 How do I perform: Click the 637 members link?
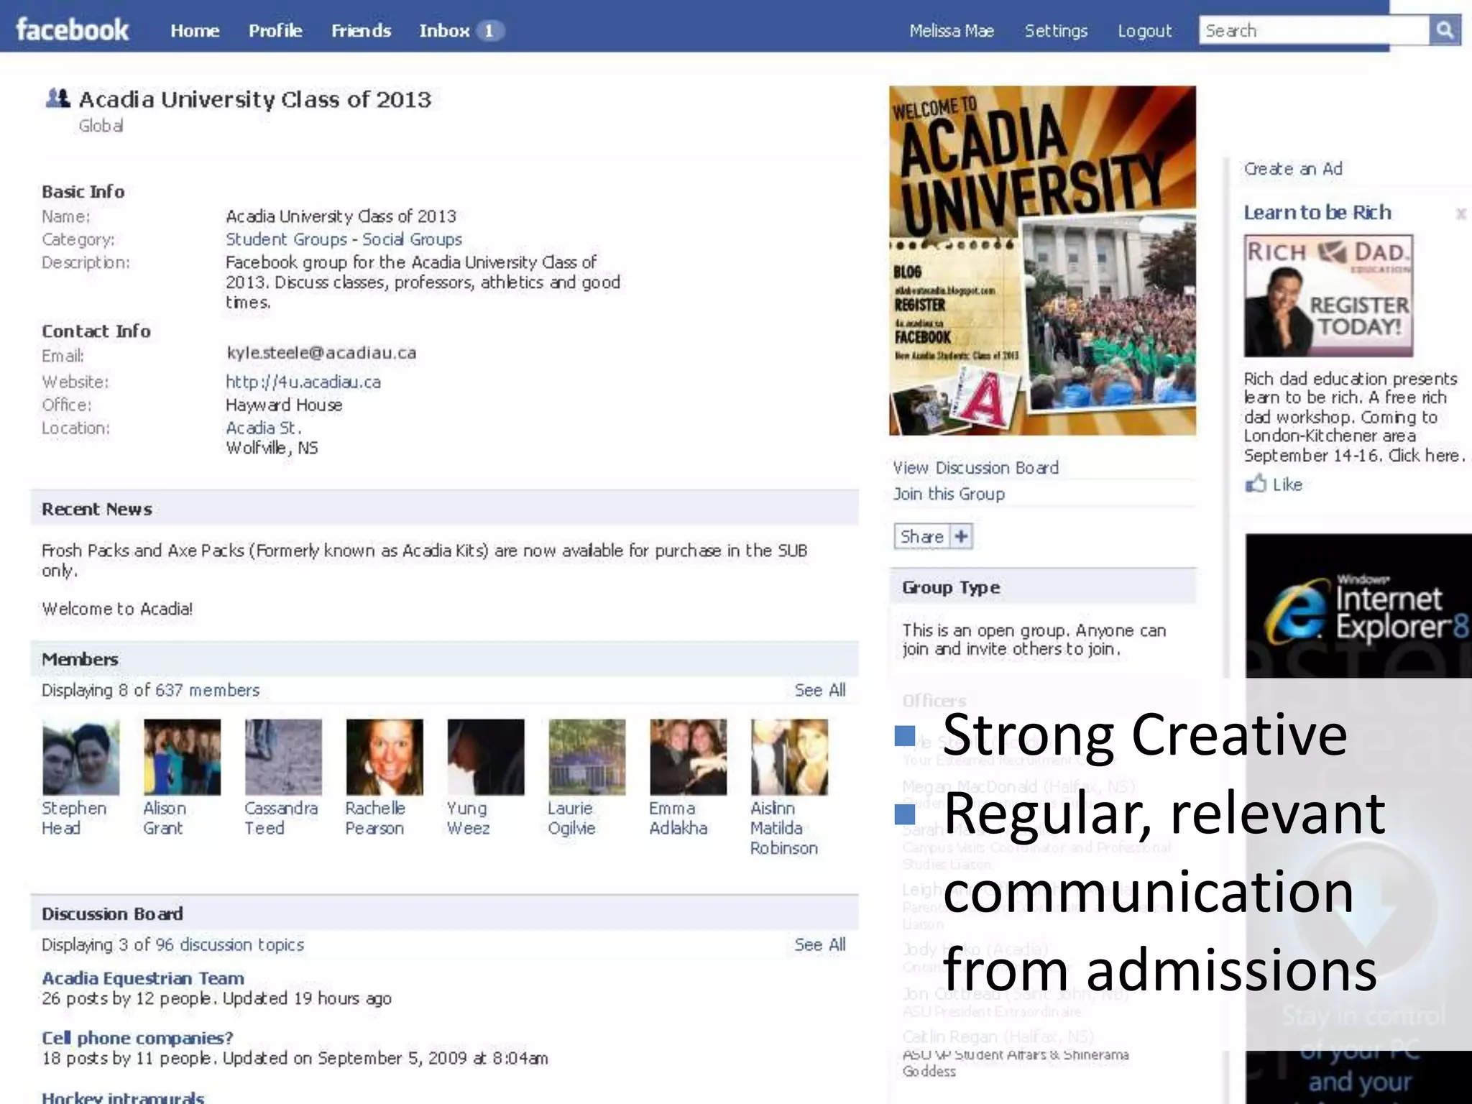(x=208, y=690)
